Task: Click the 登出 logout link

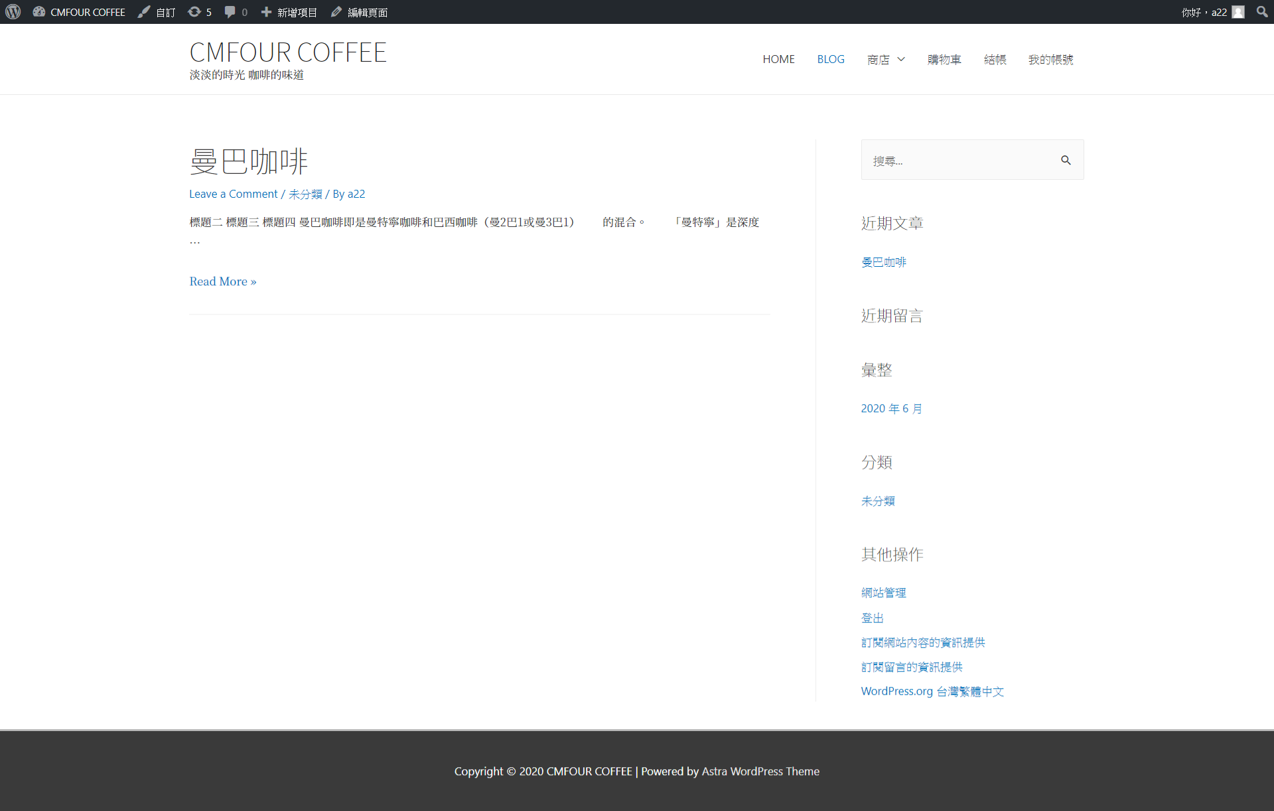Action: [872, 618]
